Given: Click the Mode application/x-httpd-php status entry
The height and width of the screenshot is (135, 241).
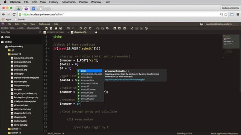Looking at the screenshot, I should [224, 133].
